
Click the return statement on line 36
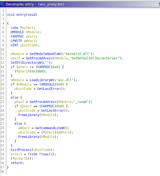[16, 163]
